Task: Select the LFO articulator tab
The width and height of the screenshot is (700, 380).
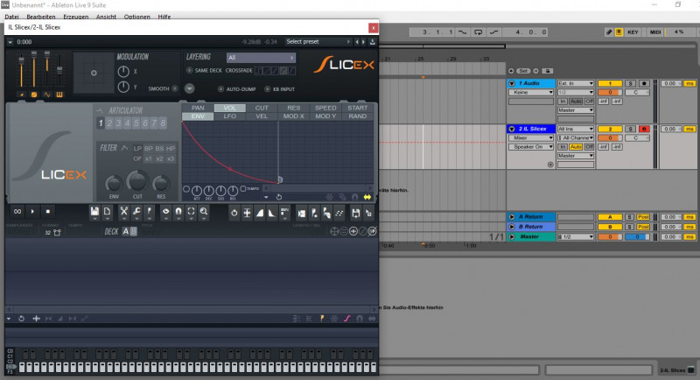Action: tap(229, 116)
